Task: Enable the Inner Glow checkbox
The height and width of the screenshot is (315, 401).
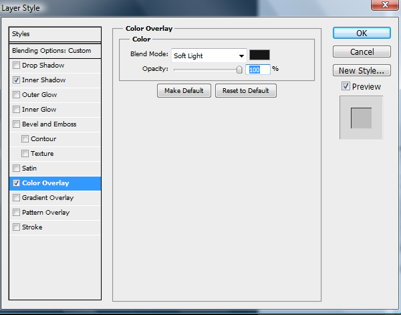Action: [x=16, y=110]
